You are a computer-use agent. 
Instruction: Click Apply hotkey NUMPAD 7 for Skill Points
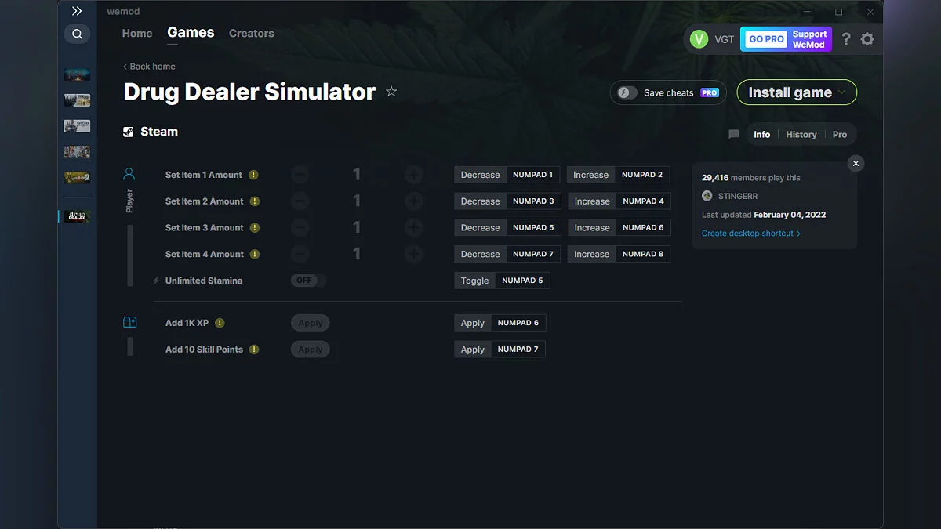pyautogui.click(x=500, y=350)
